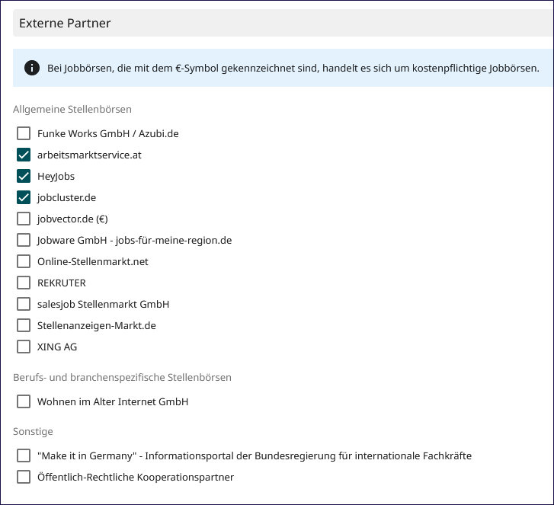
Task: Click the jobvector.de (€) label
Action: point(72,219)
